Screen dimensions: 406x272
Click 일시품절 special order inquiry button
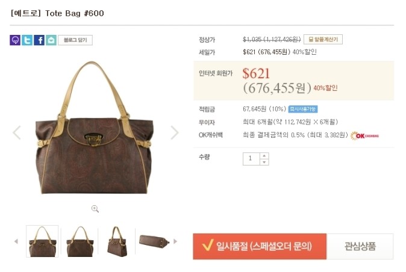pos(260,246)
